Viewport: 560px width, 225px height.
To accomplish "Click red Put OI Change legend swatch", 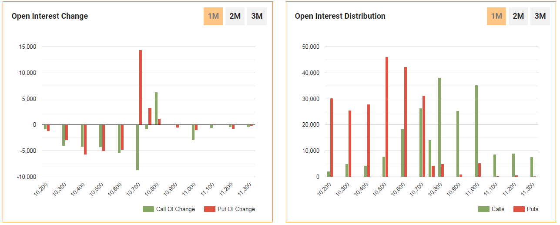I will tap(210, 209).
